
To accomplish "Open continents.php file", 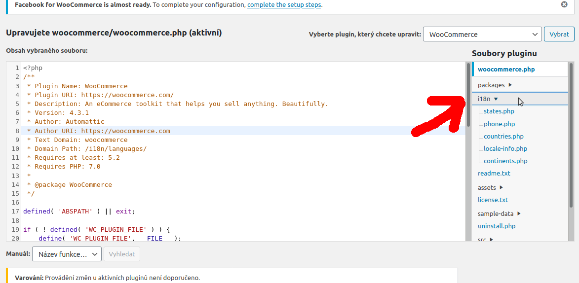I will pos(505,161).
